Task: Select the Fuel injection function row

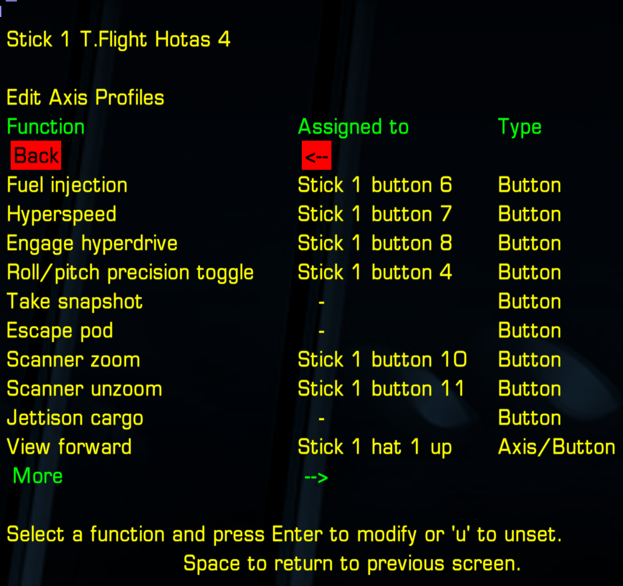Action: 67,185
